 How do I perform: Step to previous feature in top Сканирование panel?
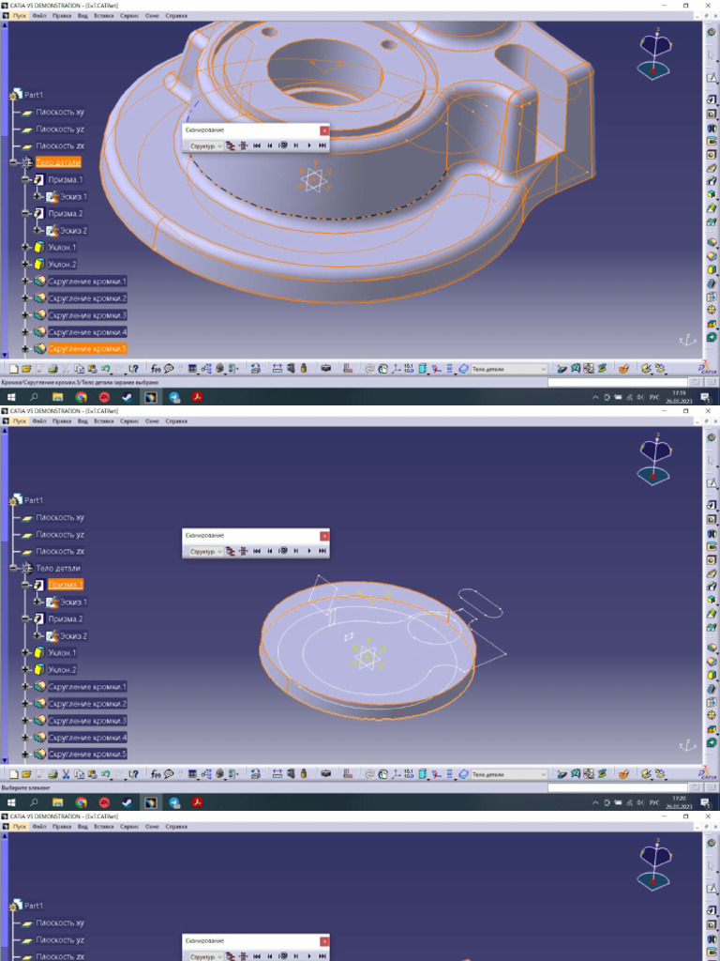pos(269,145)
